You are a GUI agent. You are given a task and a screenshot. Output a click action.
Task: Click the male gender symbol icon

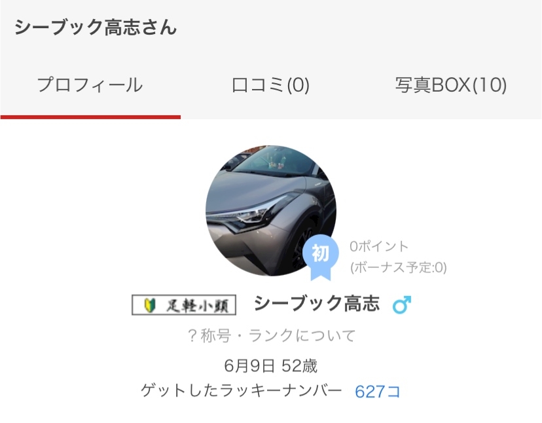click(402, 304)
